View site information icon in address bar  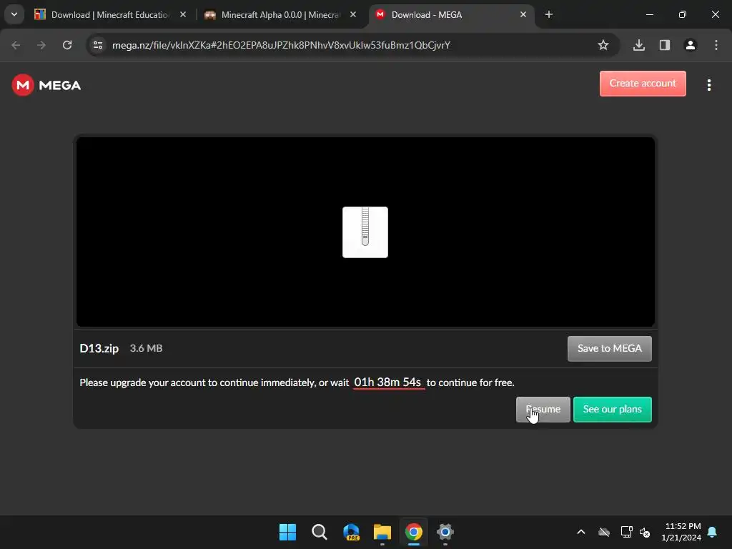(98, 45)
